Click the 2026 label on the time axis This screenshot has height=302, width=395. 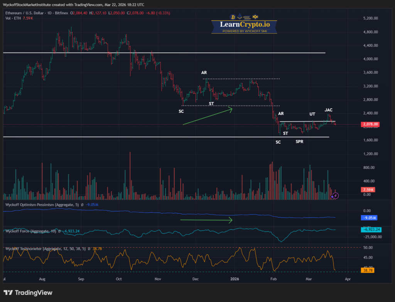234,278
